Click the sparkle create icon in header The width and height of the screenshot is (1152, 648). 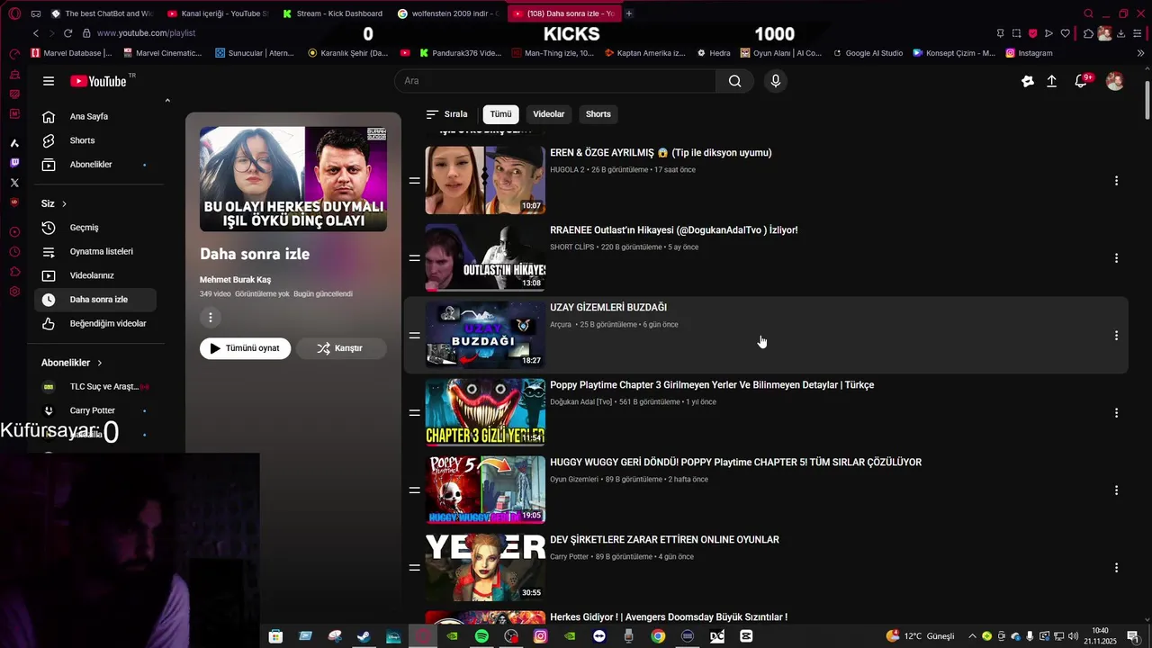pyautogui.click(x=1027, y=81)
